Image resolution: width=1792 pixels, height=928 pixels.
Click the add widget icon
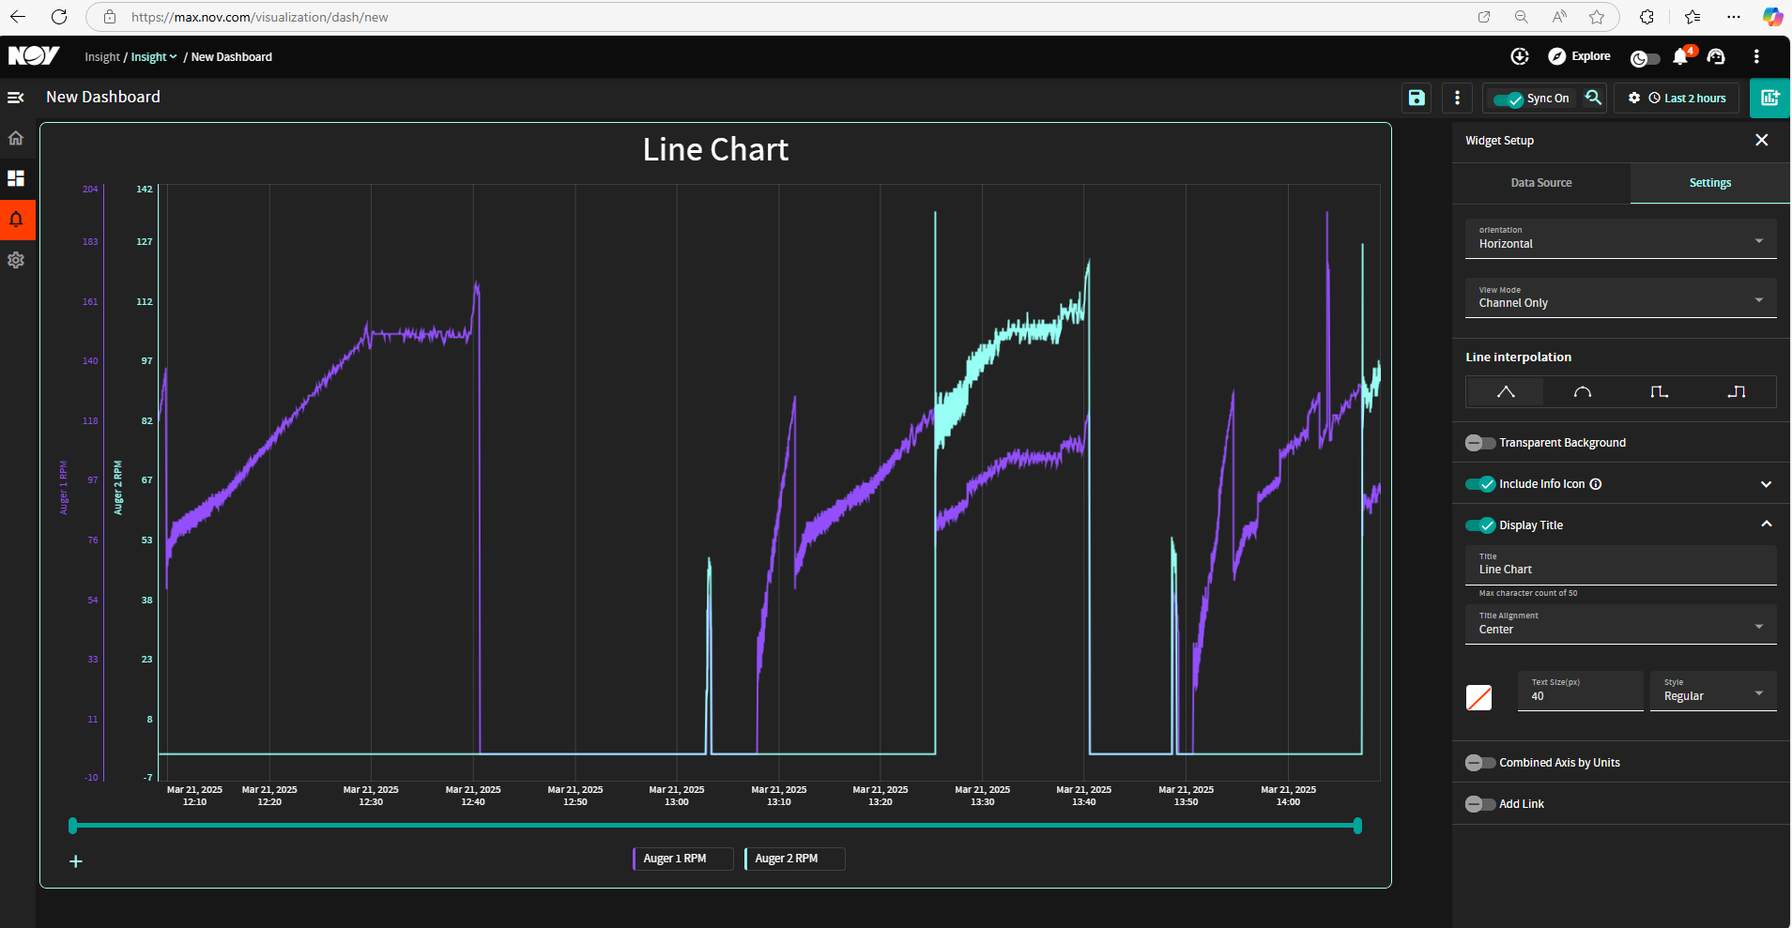tap(1769, 98)
